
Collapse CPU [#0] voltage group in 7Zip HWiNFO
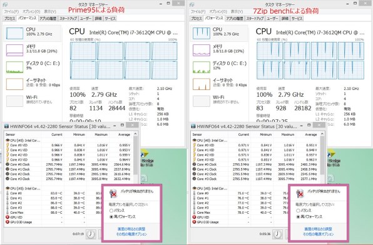[x=210, y=140]
